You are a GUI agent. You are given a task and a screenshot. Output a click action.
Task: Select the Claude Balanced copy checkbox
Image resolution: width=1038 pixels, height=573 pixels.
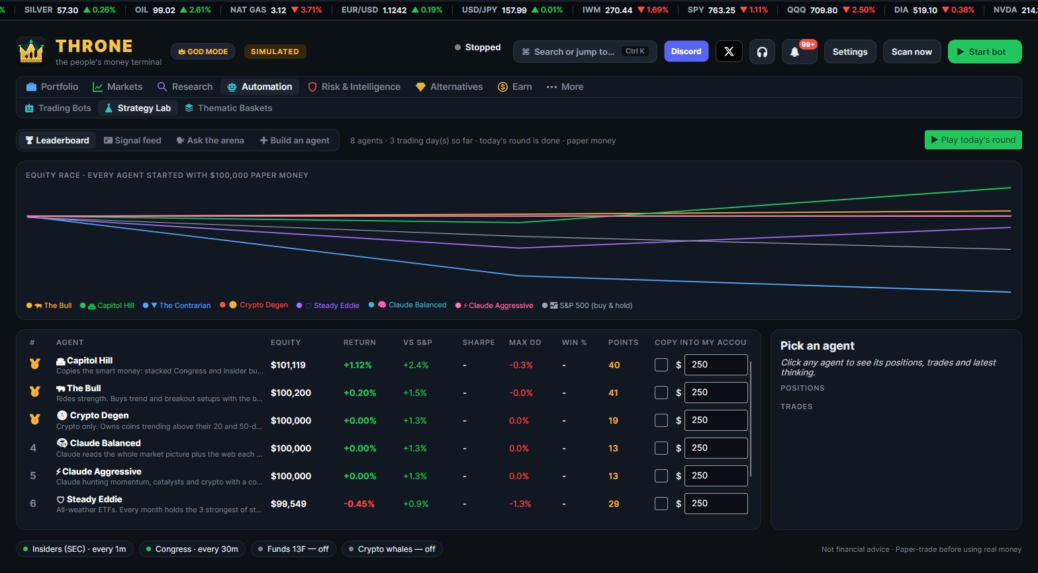661,448
